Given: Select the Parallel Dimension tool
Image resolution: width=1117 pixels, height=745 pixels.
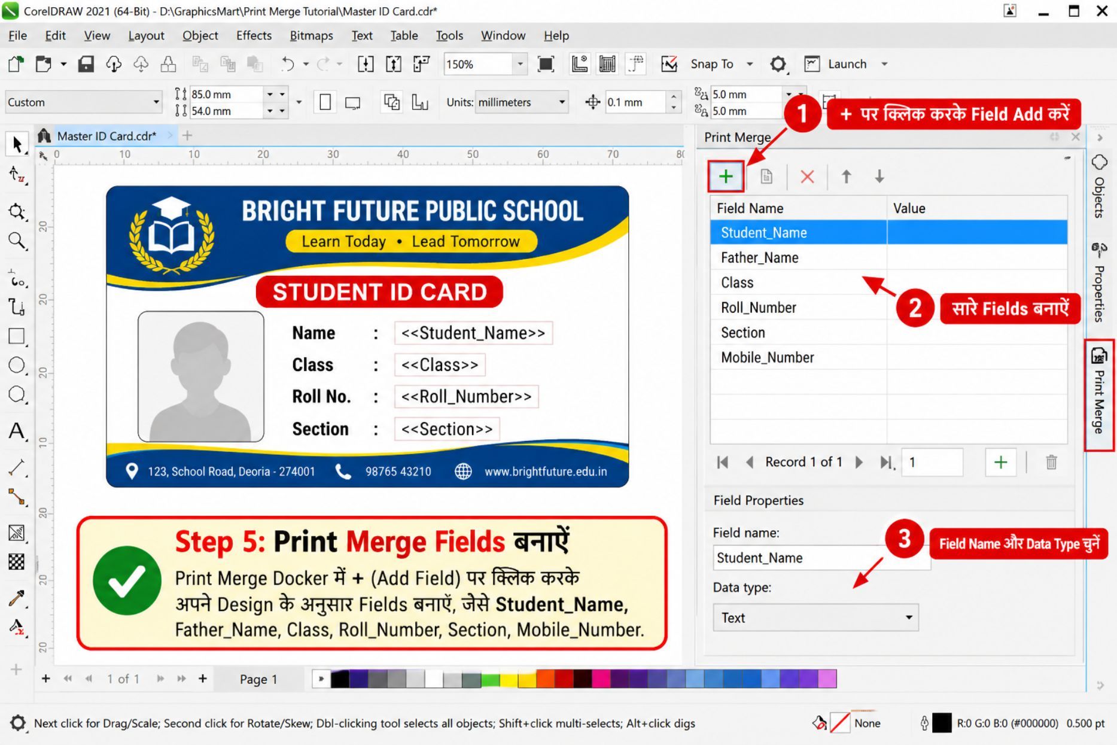Looking at the screenshot, I should tap(17, 467).
